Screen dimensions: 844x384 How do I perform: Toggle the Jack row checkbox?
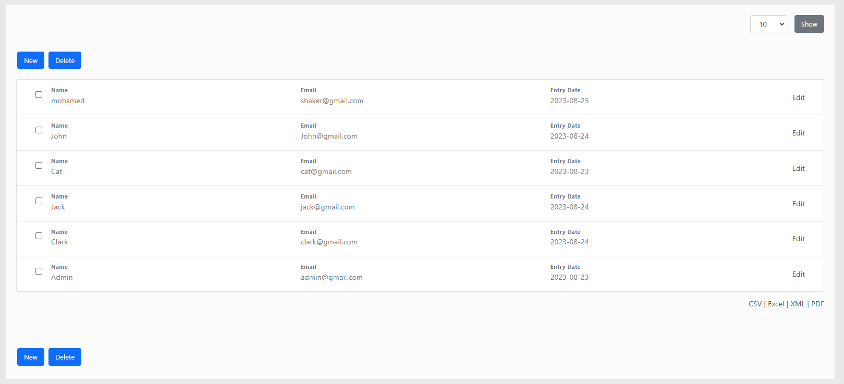pos(39,201)
